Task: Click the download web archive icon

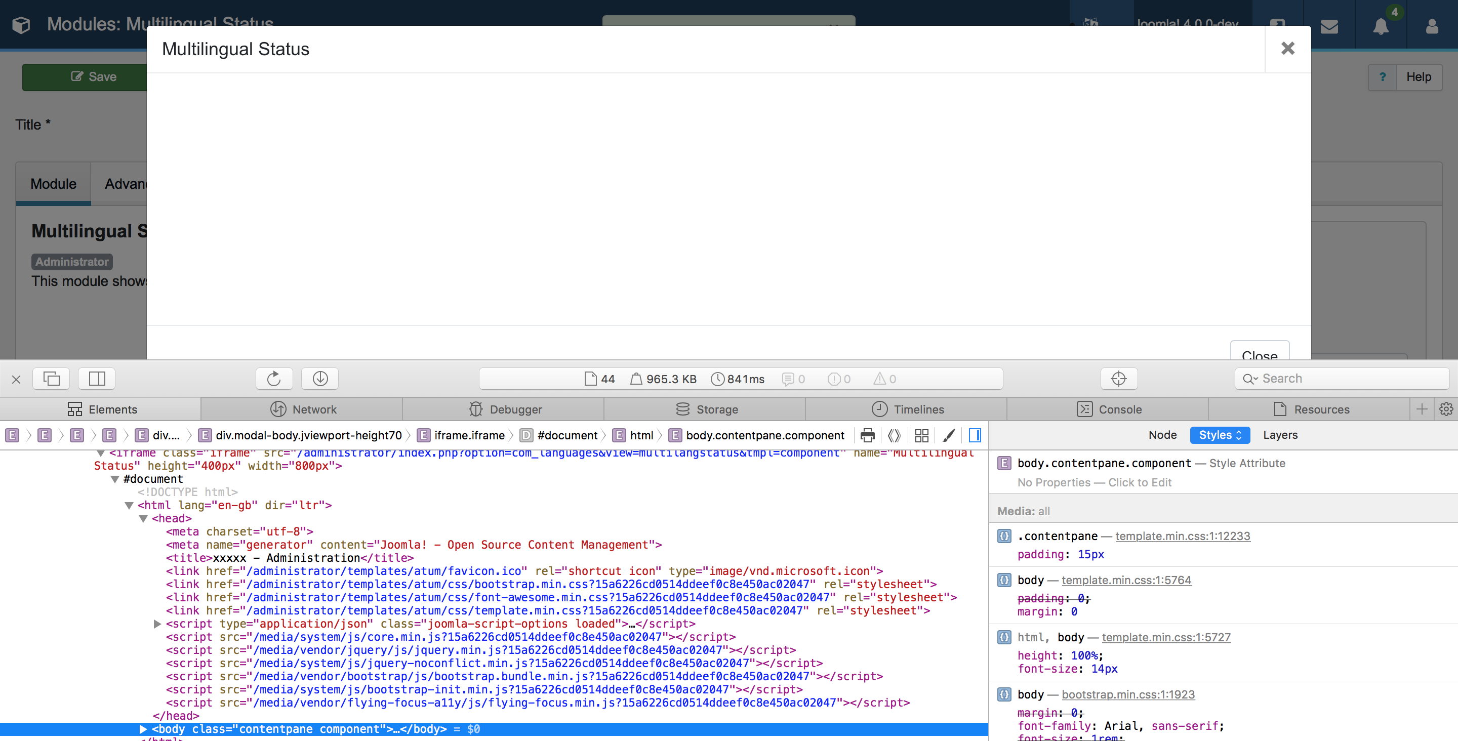Action: click(x=320, y=379)
